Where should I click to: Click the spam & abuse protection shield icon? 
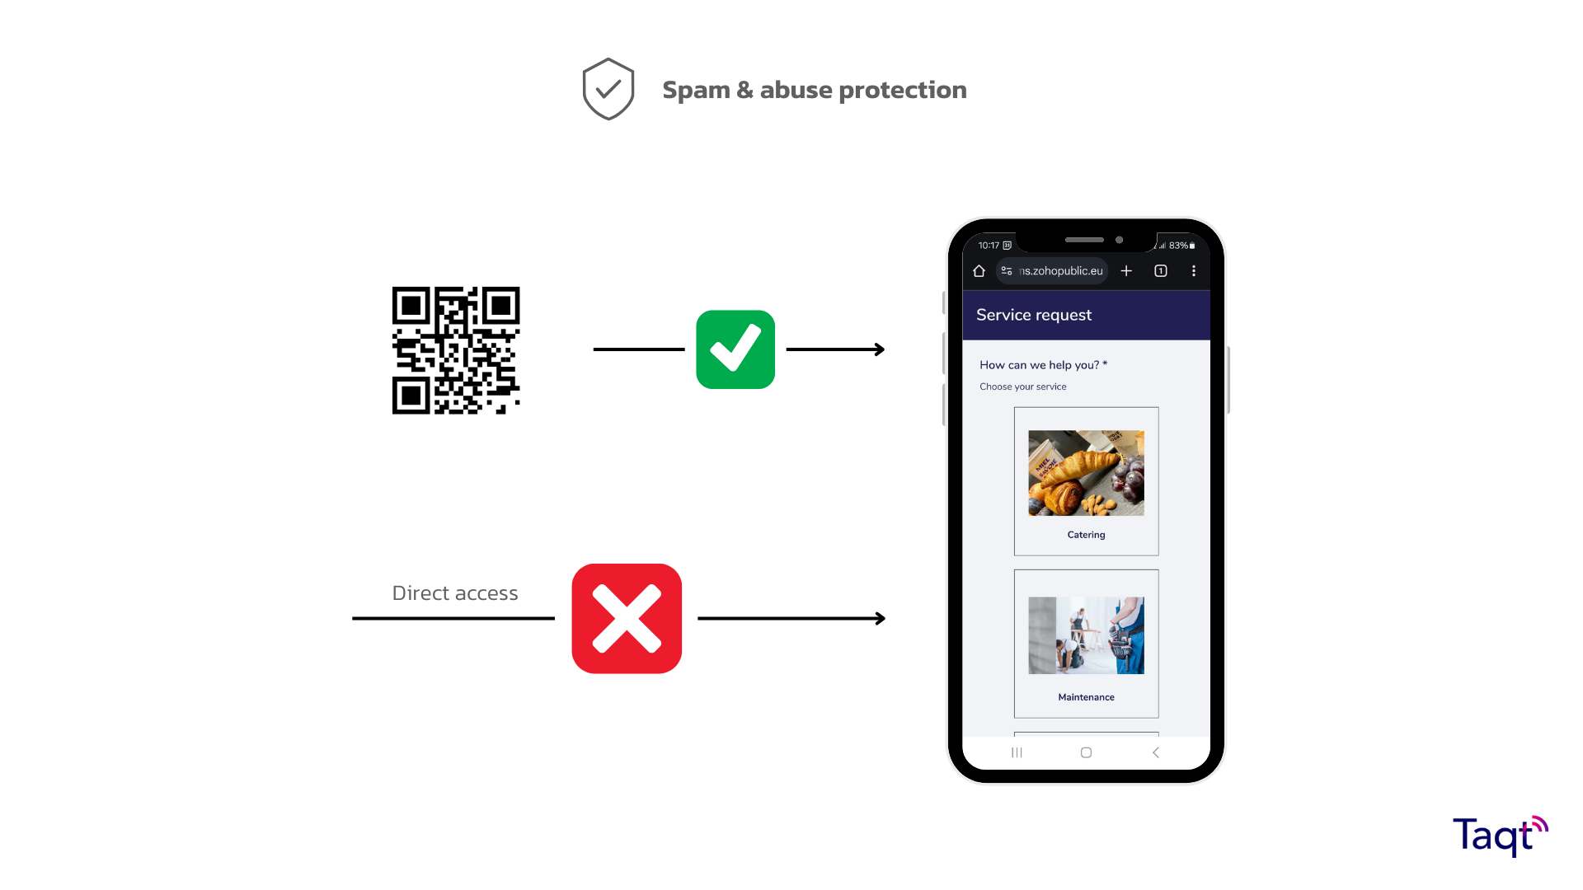click(x=607, y=89)
